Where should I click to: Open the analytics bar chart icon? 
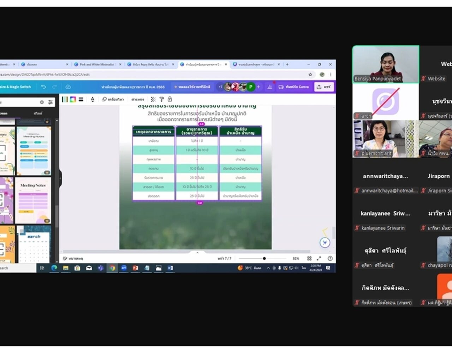270,87
